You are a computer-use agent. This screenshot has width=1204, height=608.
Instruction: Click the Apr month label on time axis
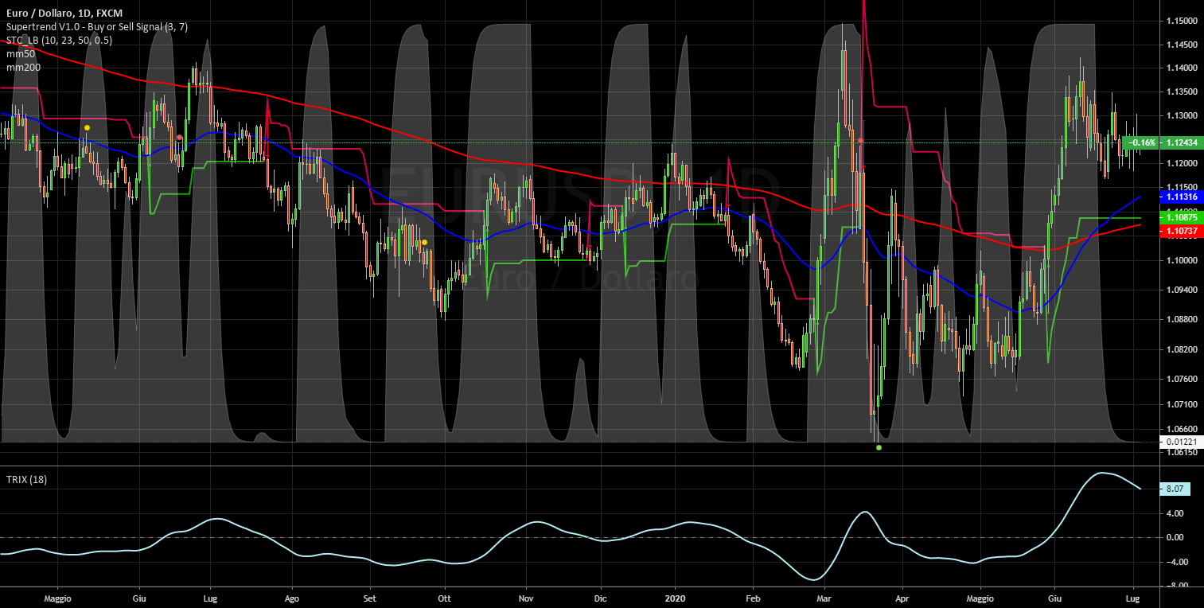(x=902, y=597)
